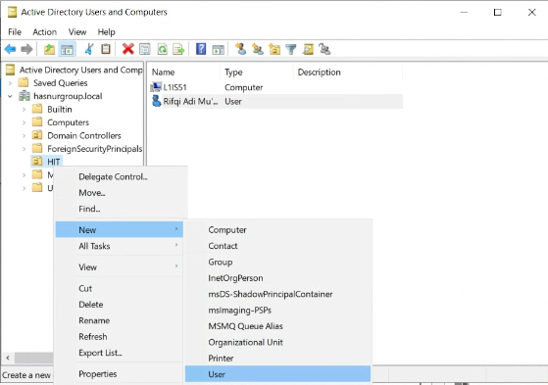The image size is (548, 385).
Task: Go up one level with folder icon
Action: click(x=49, y=49)
